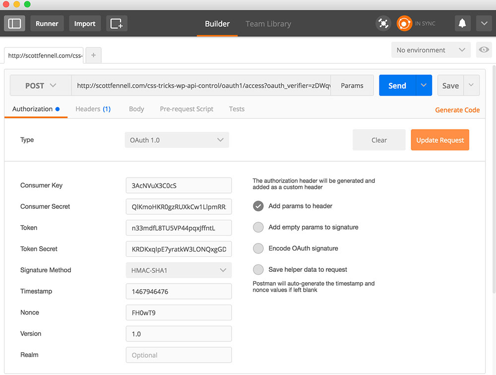Viewport: 496px width, 375px height.
Task: Open the OAuth 1.0 type dropdown
Action: point(177,140)
